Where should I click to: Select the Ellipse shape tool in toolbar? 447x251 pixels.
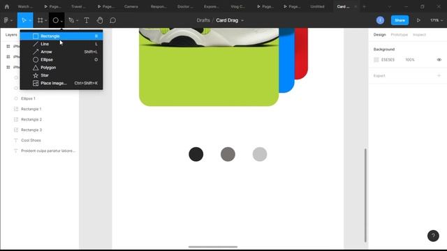55,20
